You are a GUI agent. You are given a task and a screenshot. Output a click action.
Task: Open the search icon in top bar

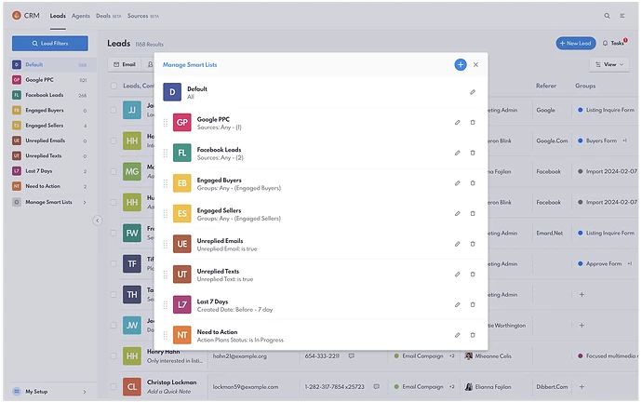(608, 16)
